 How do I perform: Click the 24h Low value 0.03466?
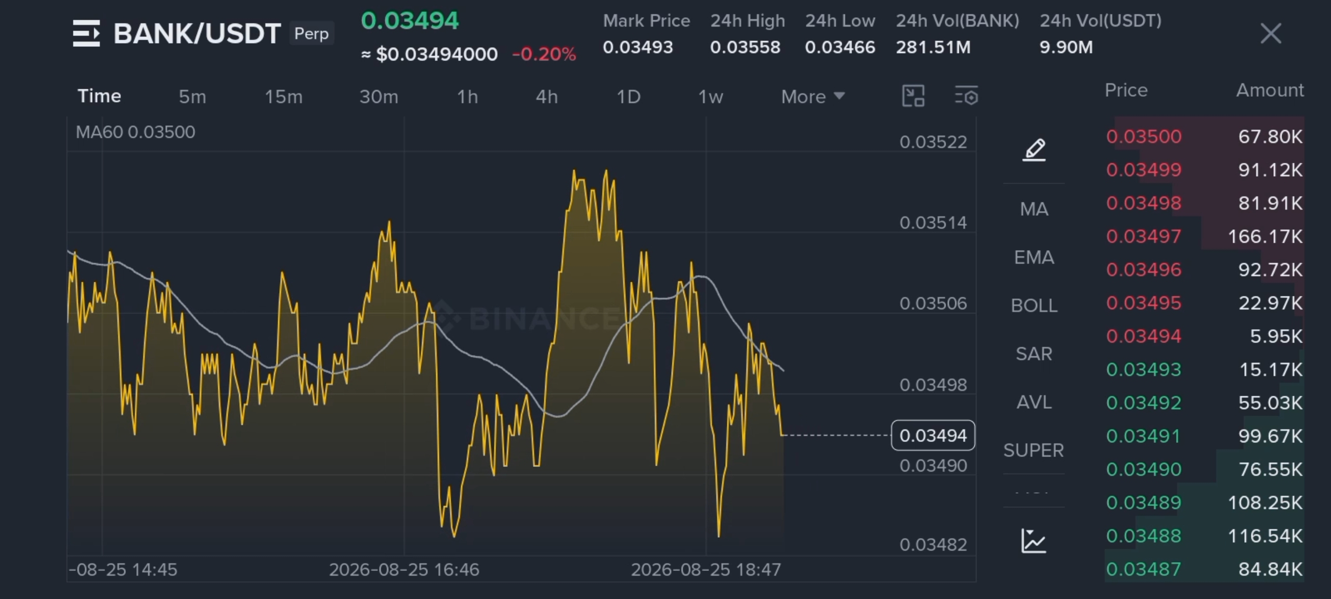840,47
